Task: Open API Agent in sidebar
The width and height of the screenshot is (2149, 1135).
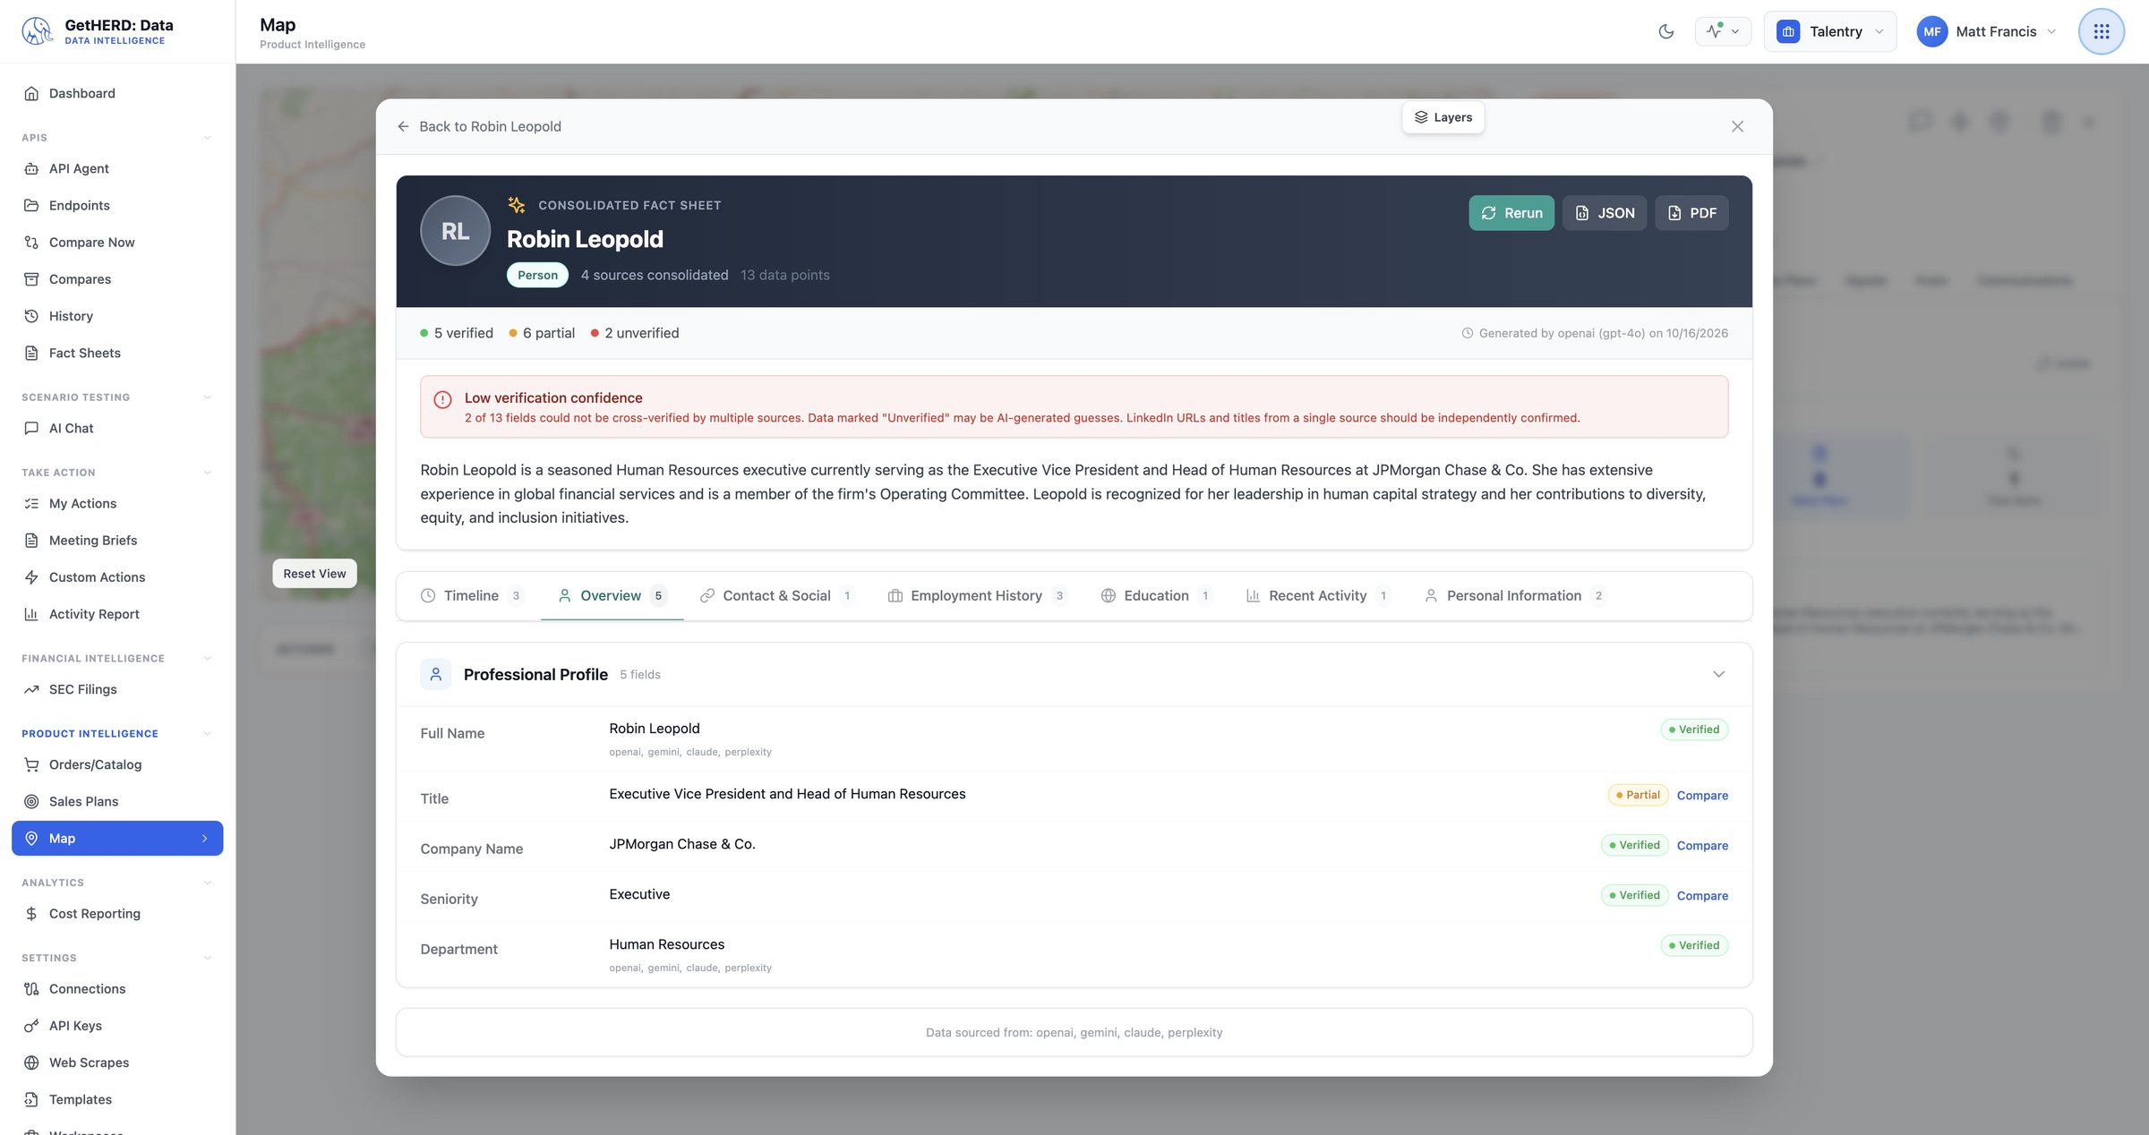Action: 117,168
